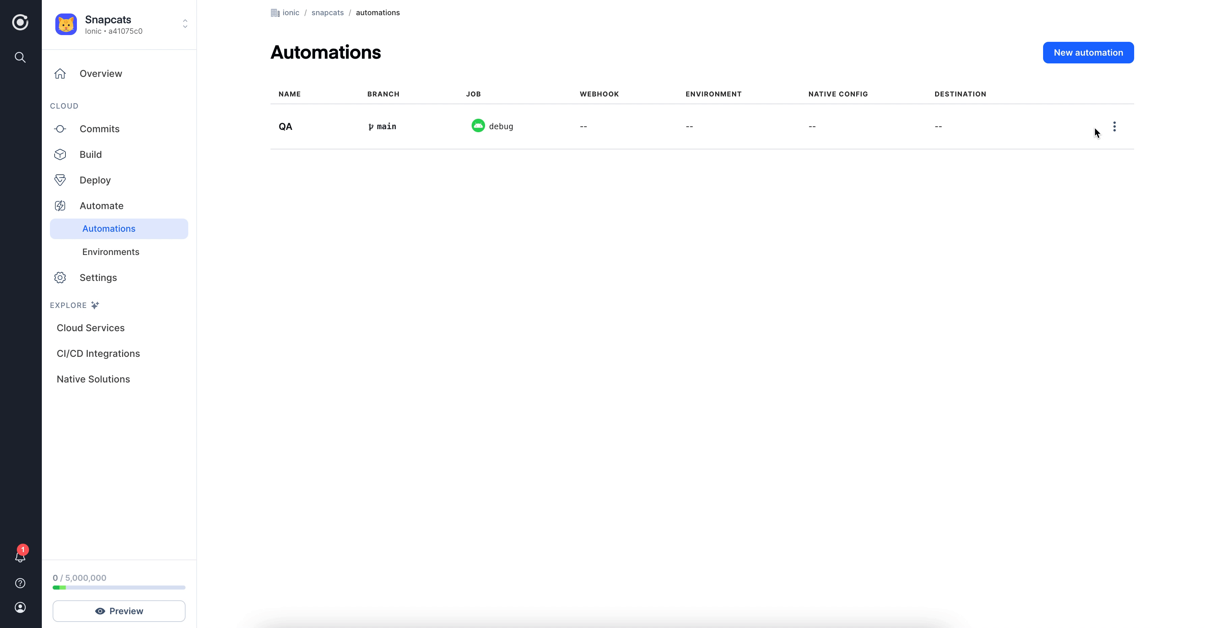Expand the ionic breadcrumb dropdown
The image size is (1205, 628).
[x=291, y=12]
